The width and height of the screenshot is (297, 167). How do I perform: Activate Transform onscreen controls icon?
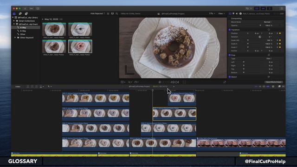269,30
